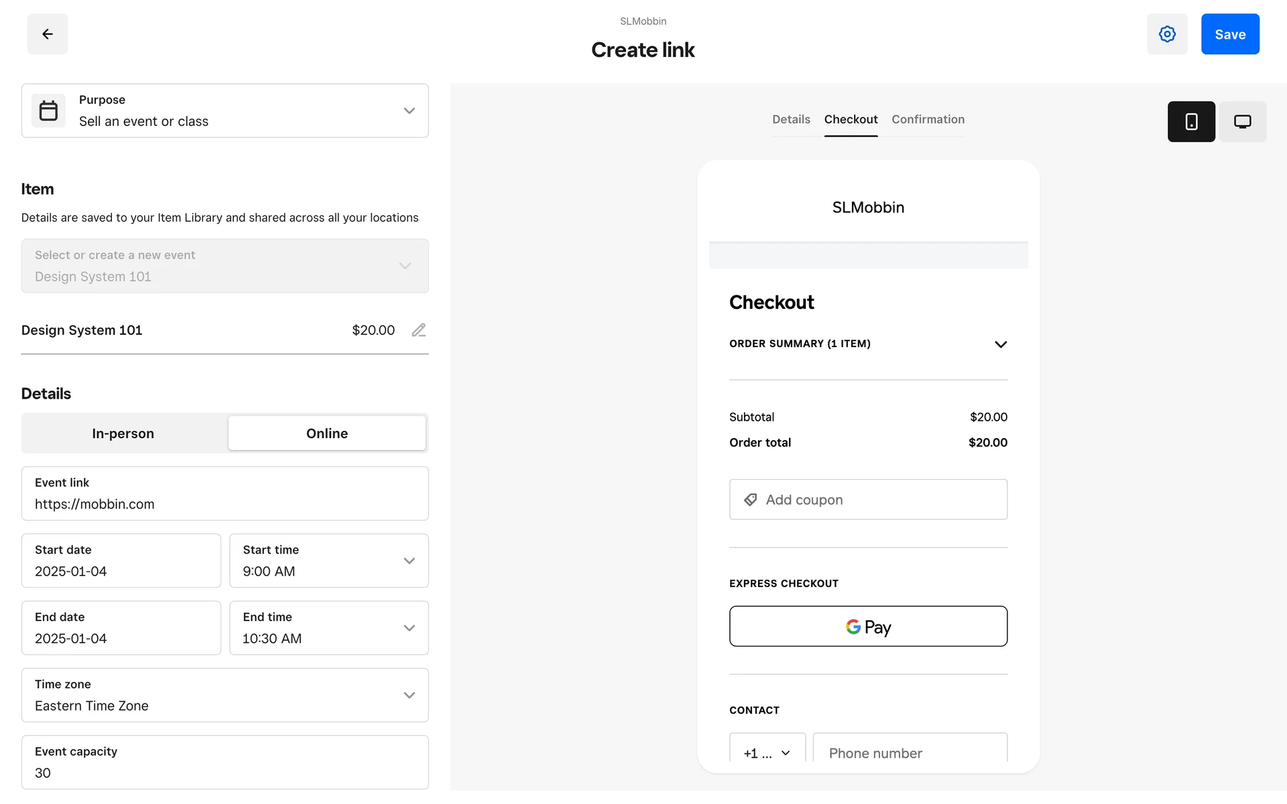The image size is (1287, 804).
Task: Open the country code +1 selector
Action: pos(767,752)
